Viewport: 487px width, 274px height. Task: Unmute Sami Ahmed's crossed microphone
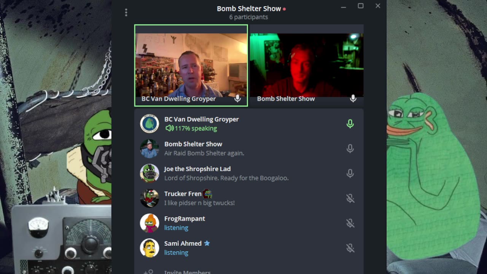pyautogui.click(x=350, y=248)
